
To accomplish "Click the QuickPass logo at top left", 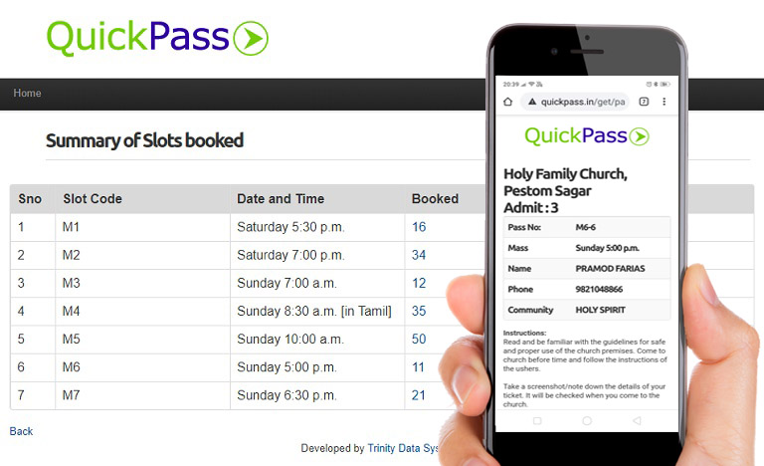I will tap(157, 38).
